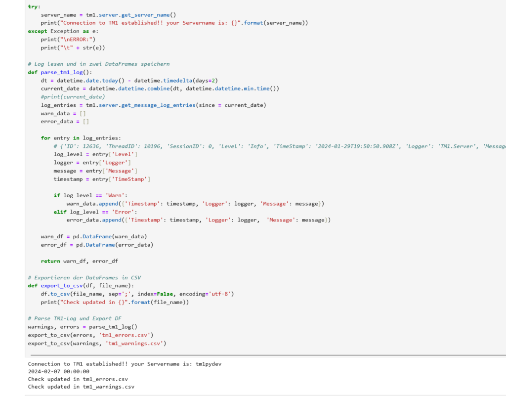This screenshot has height=396, width=506.
Task: Click the 'Log lesen' German comment line
Action: coord(99,64)
